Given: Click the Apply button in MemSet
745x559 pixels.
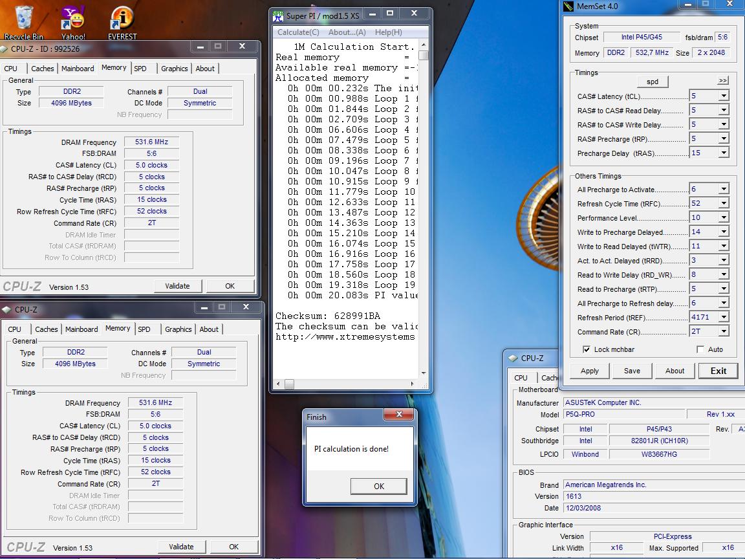Looking at the screenshot, I should 590,371.
